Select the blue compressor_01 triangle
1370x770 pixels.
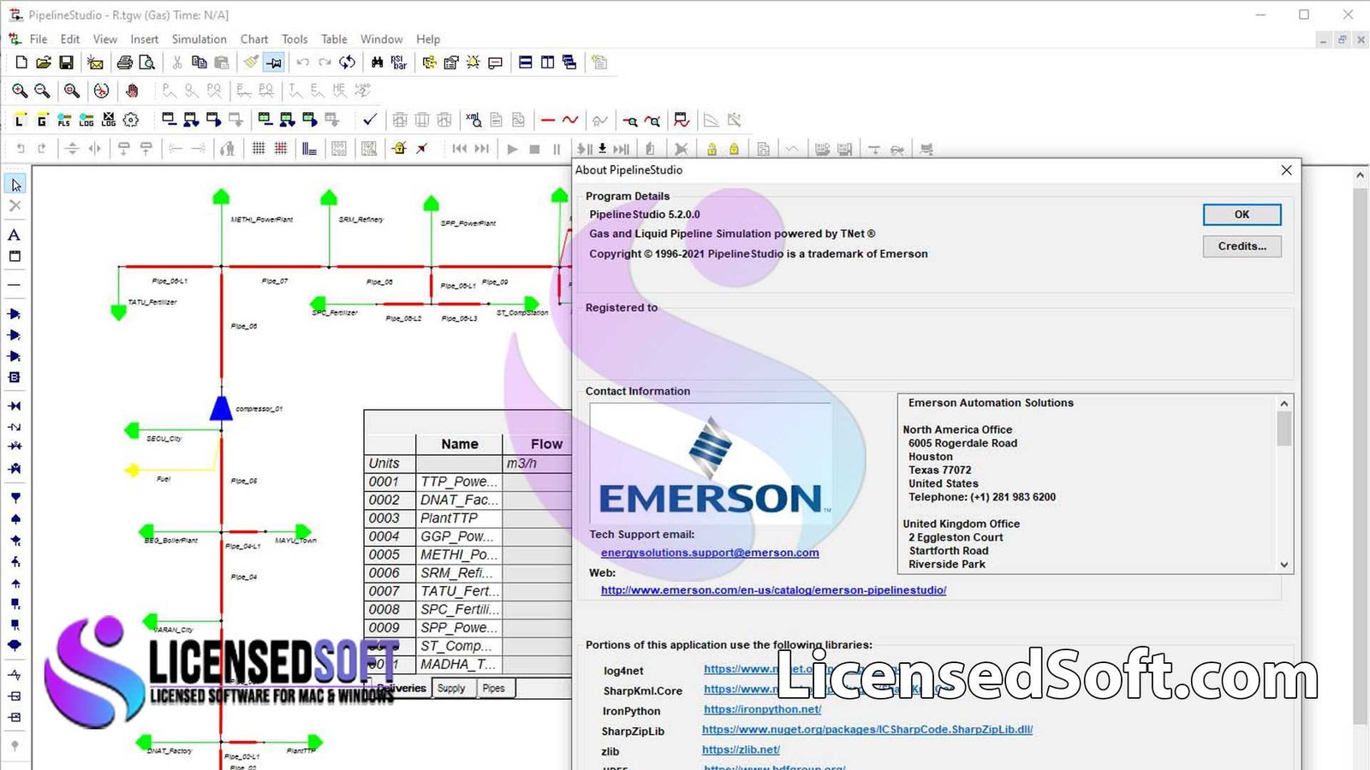tap(221, 407)
